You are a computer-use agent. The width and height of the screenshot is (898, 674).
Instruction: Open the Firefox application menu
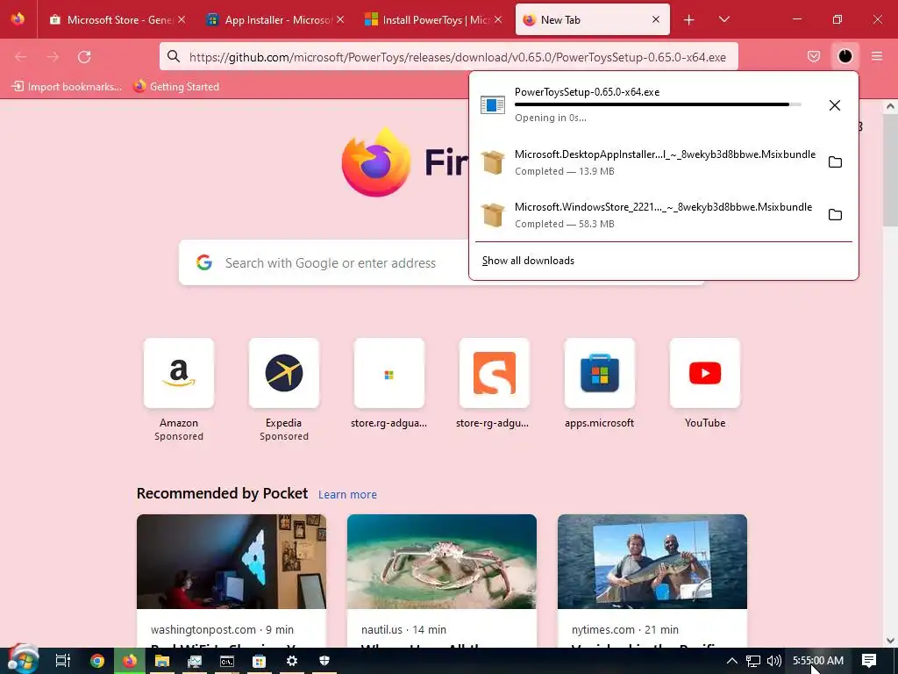877,56
